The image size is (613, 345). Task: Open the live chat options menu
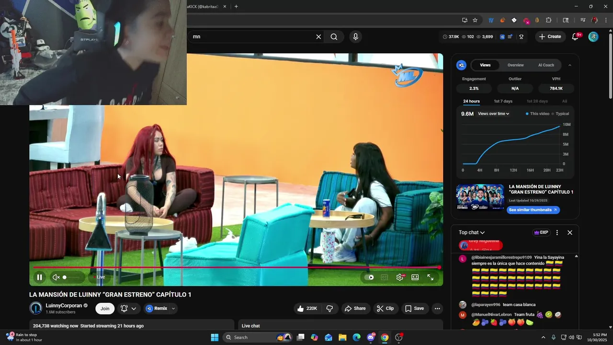click(557, 232)
